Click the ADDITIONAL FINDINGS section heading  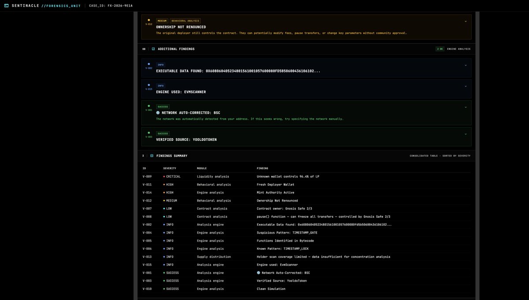pos(176,49)
